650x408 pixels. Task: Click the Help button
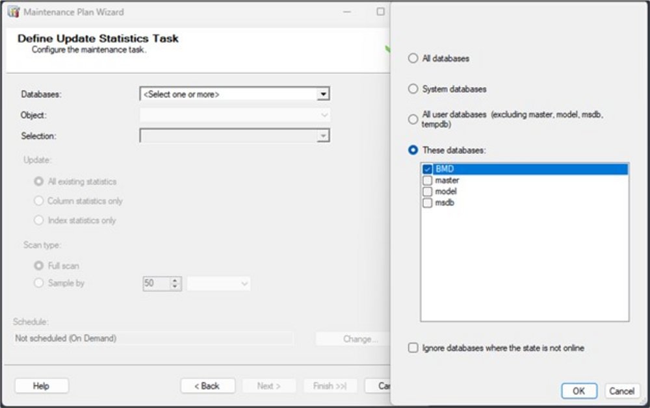coord(41,386)
